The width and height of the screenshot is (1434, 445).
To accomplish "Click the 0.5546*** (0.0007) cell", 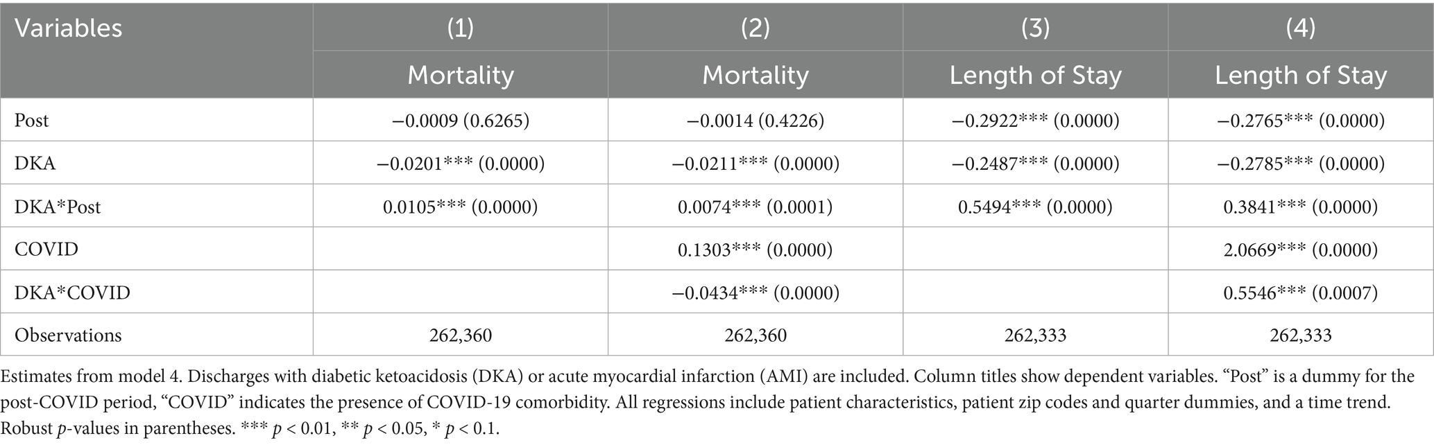I will point(1300,293).
